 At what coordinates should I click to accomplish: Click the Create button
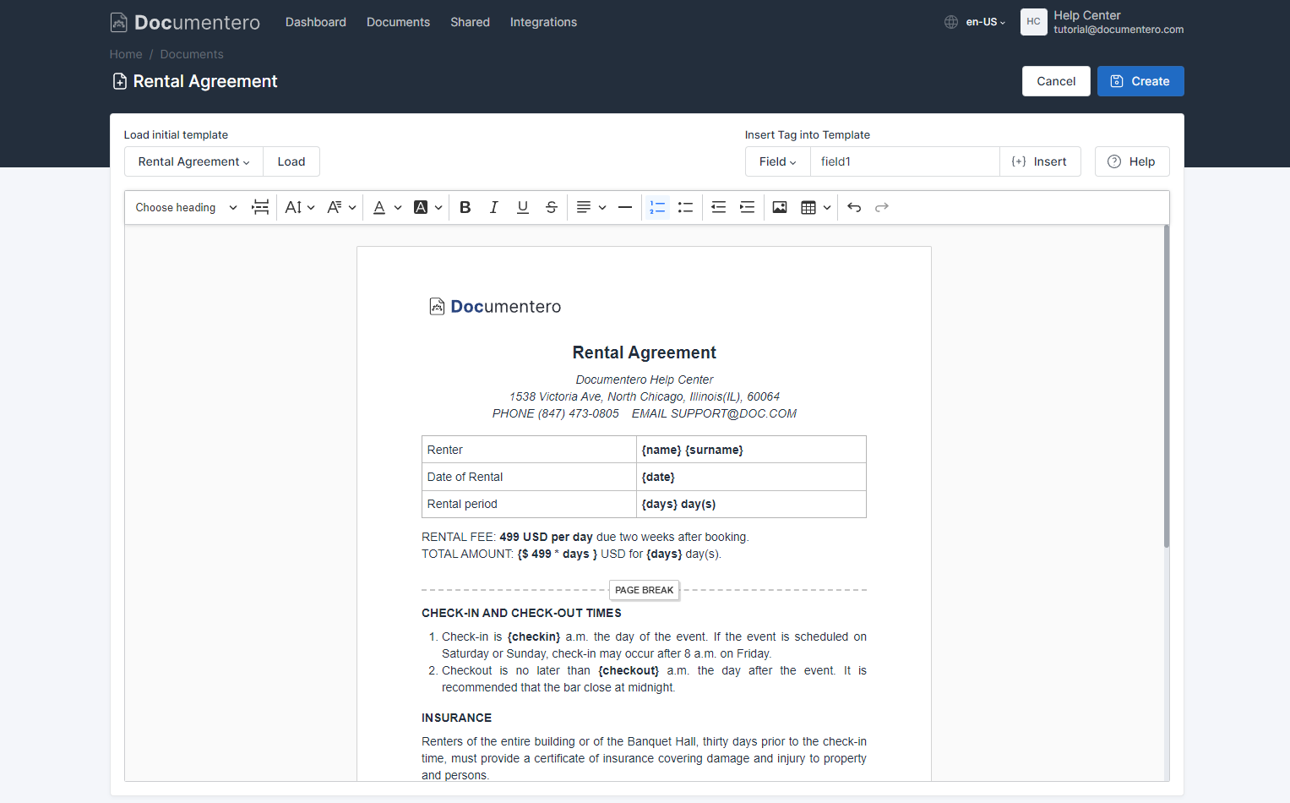[1140, 81]
